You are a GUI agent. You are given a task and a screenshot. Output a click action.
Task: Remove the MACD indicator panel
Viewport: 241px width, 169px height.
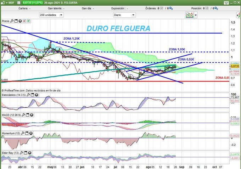(32, 115)
